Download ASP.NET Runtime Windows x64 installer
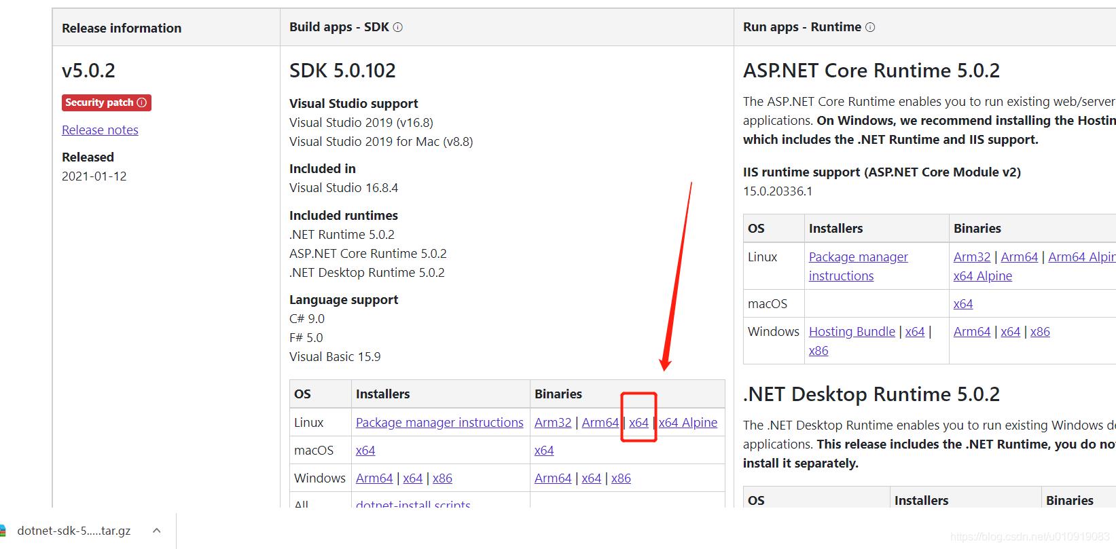Viewport: 1116px width, 549px height. pos(915,331)
